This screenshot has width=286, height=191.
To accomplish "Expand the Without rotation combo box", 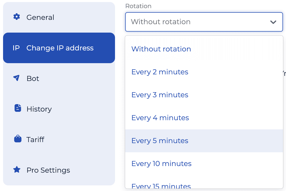I will 204,22.
